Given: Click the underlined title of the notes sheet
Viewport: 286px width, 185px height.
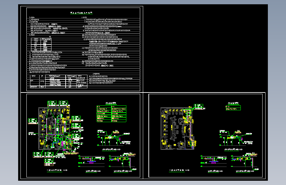Looking at the screenshot, I should pyautogui.click(x=81, y=13).
